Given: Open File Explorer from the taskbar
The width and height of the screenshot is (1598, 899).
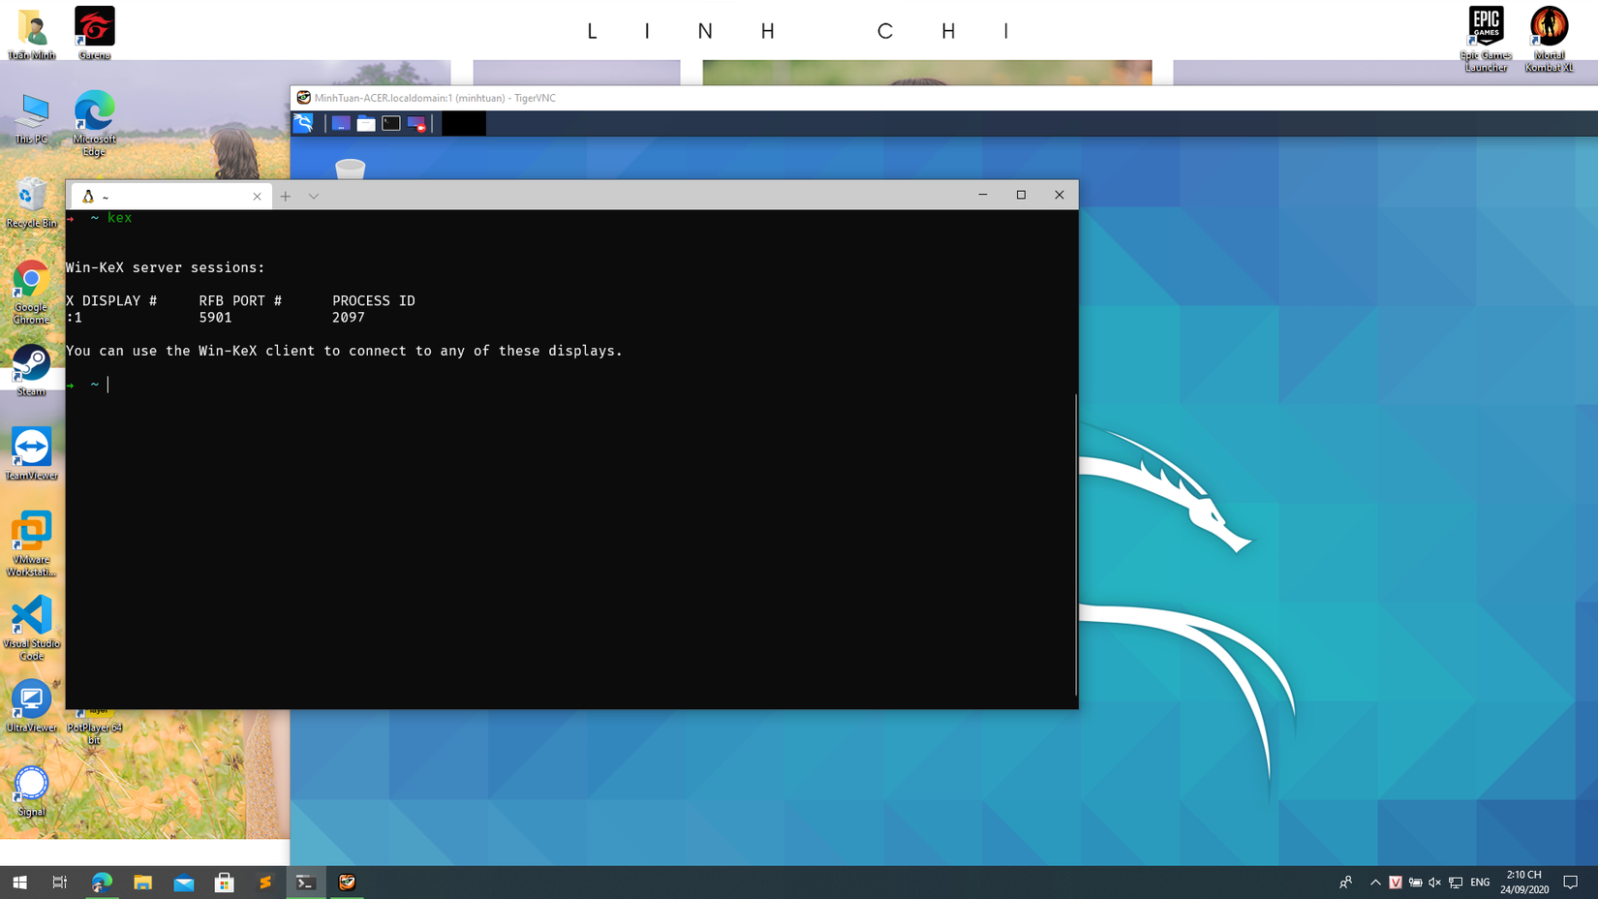Looking at the screenshot, I should [142, 883].
